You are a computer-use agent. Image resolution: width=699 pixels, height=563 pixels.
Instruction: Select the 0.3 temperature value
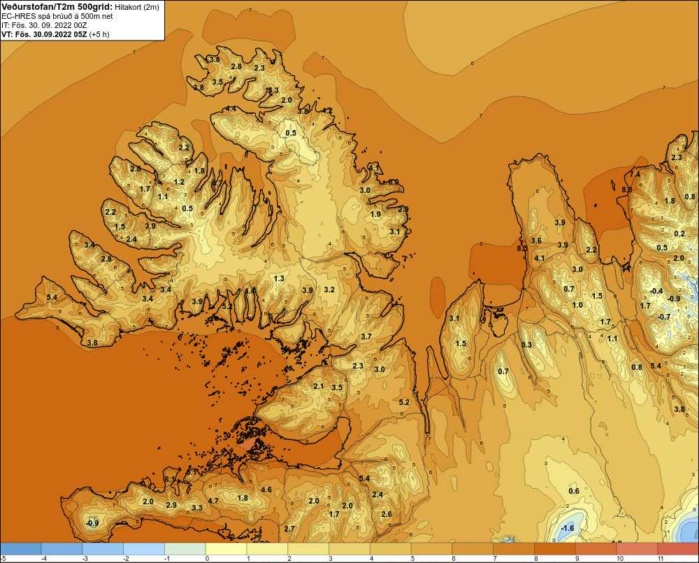526,344
